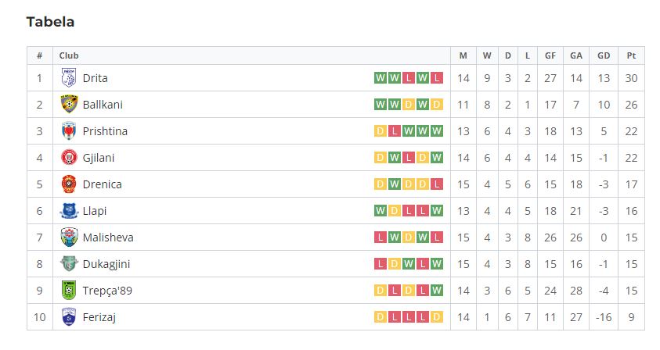Click the Llapi blue club logo

click(x=69, y=210)
